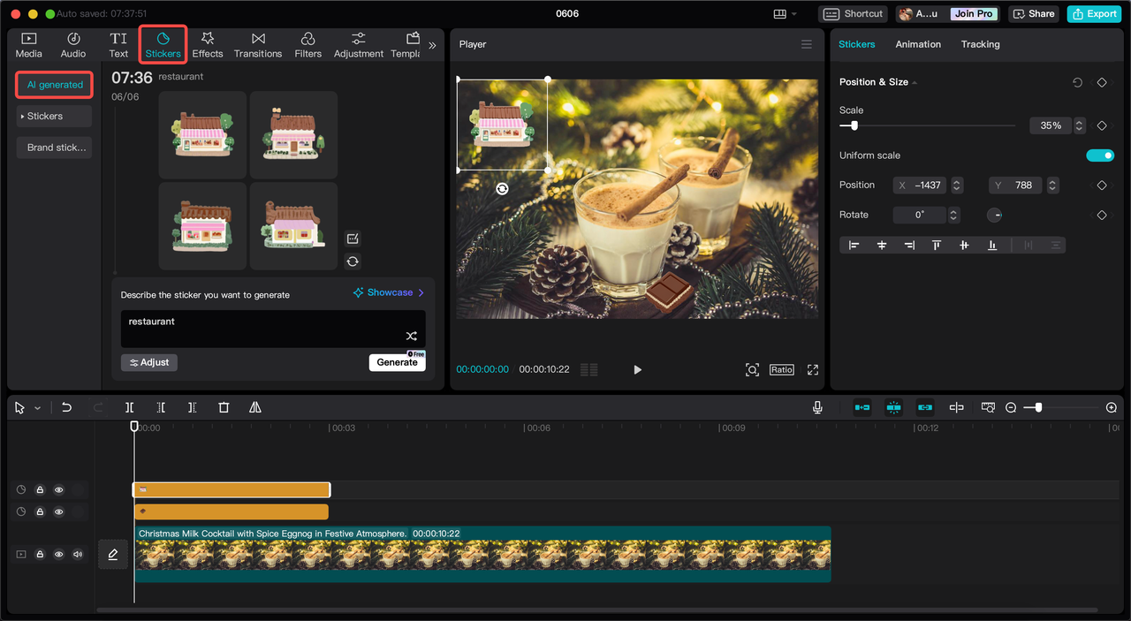Align sticker to right edge
Screen dimensions: 1131x621
coord(909,246)
